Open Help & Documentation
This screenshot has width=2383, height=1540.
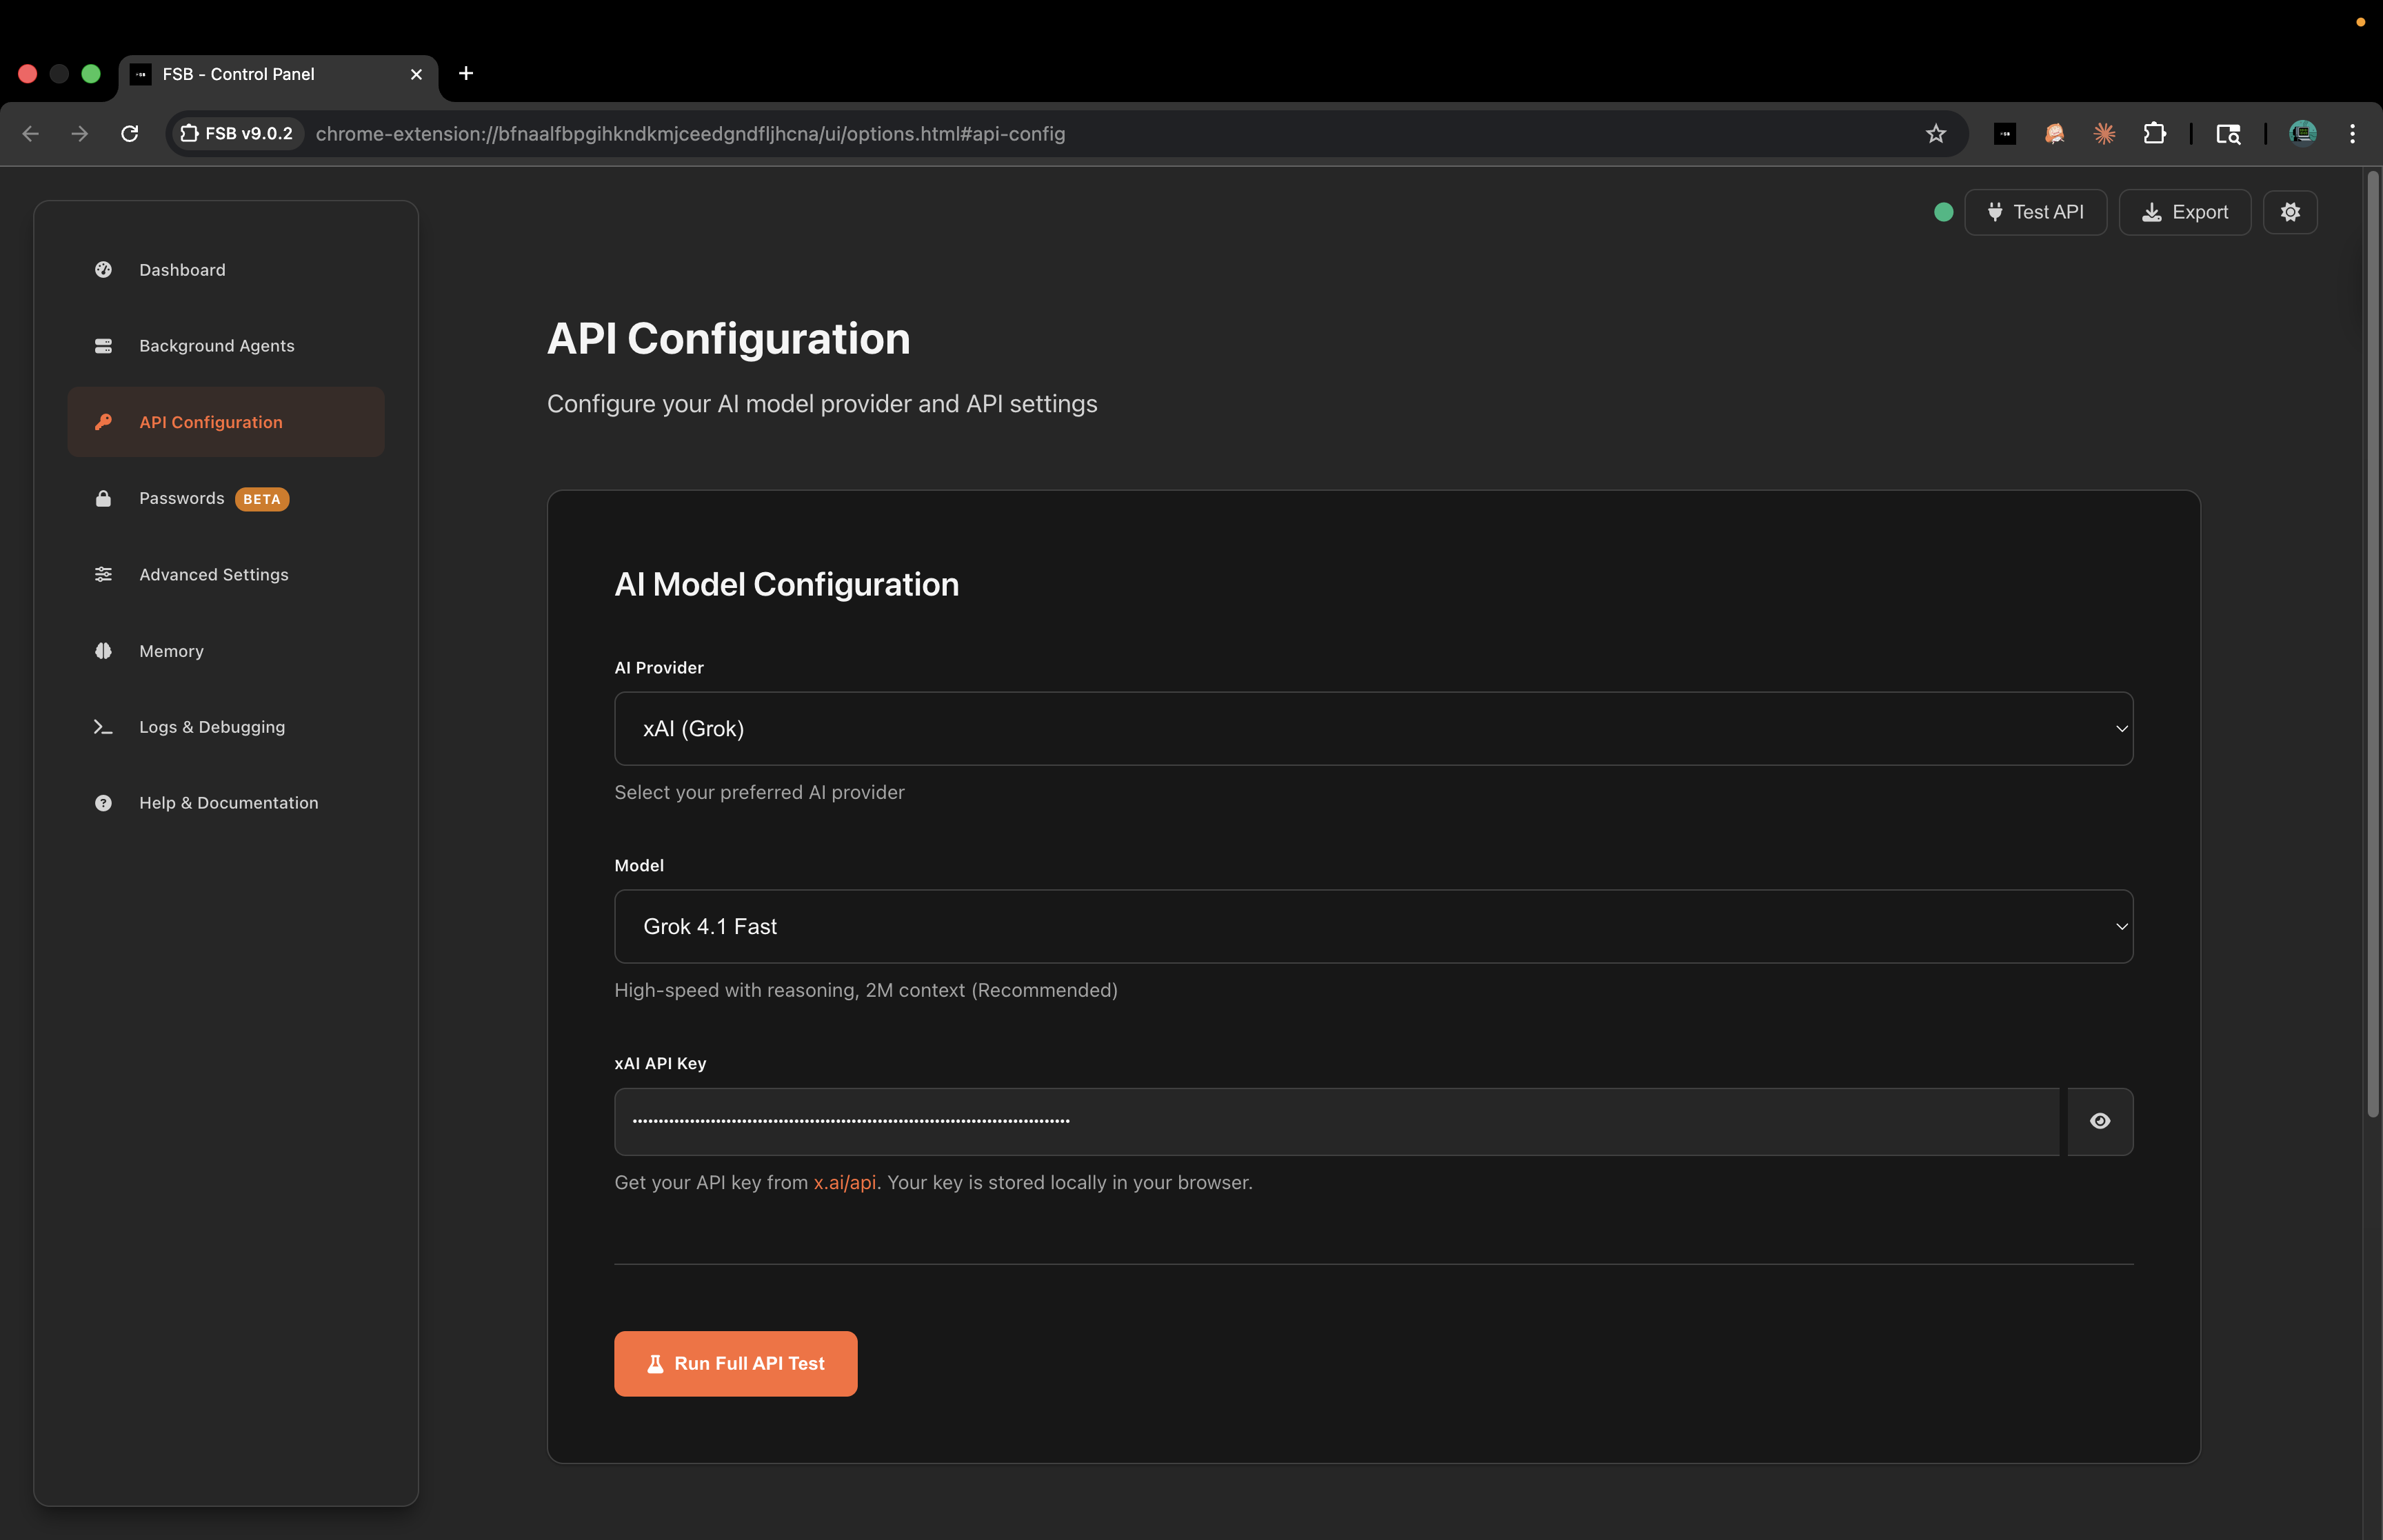(226, 803)
